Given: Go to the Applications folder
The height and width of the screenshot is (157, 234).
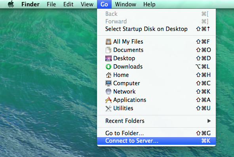Looking at the screenshot, I should (156, 100).
